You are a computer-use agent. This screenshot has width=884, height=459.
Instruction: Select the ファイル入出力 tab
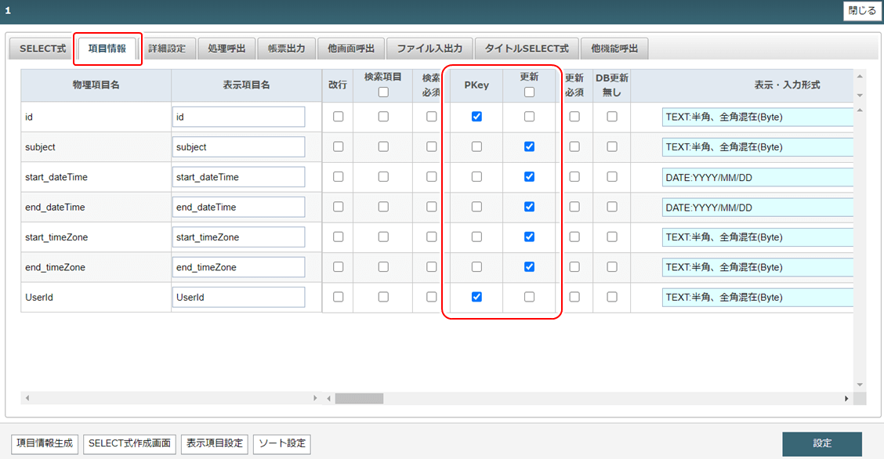click(434, 49)
